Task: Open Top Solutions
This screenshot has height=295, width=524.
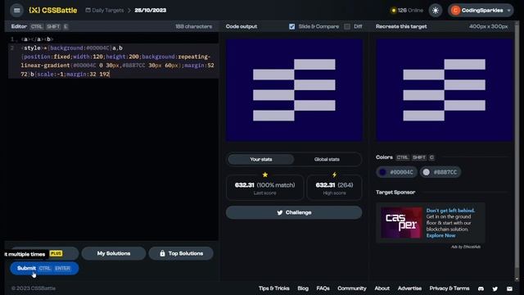Action: click(x=181, y=253)
